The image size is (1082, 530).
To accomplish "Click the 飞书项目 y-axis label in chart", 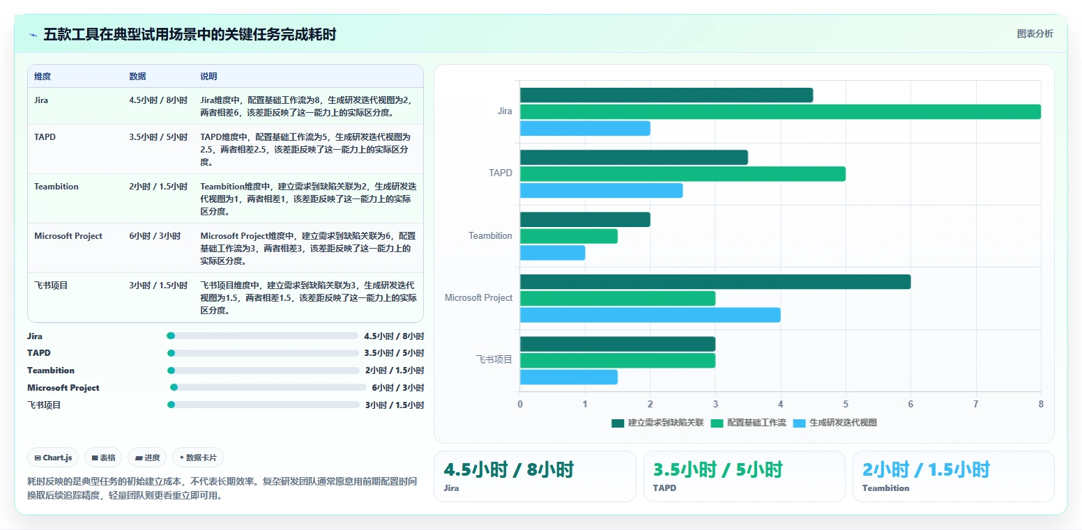I will tap(494, 360).
